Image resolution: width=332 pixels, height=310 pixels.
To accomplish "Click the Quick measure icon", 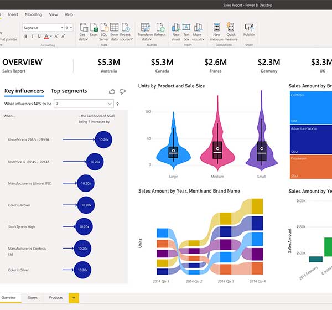I will click(x=231, y=31).
